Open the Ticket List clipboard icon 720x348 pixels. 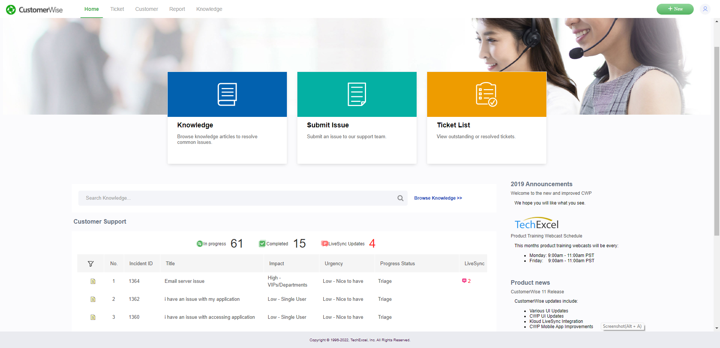pyautogui.click(x=486, y=94)
